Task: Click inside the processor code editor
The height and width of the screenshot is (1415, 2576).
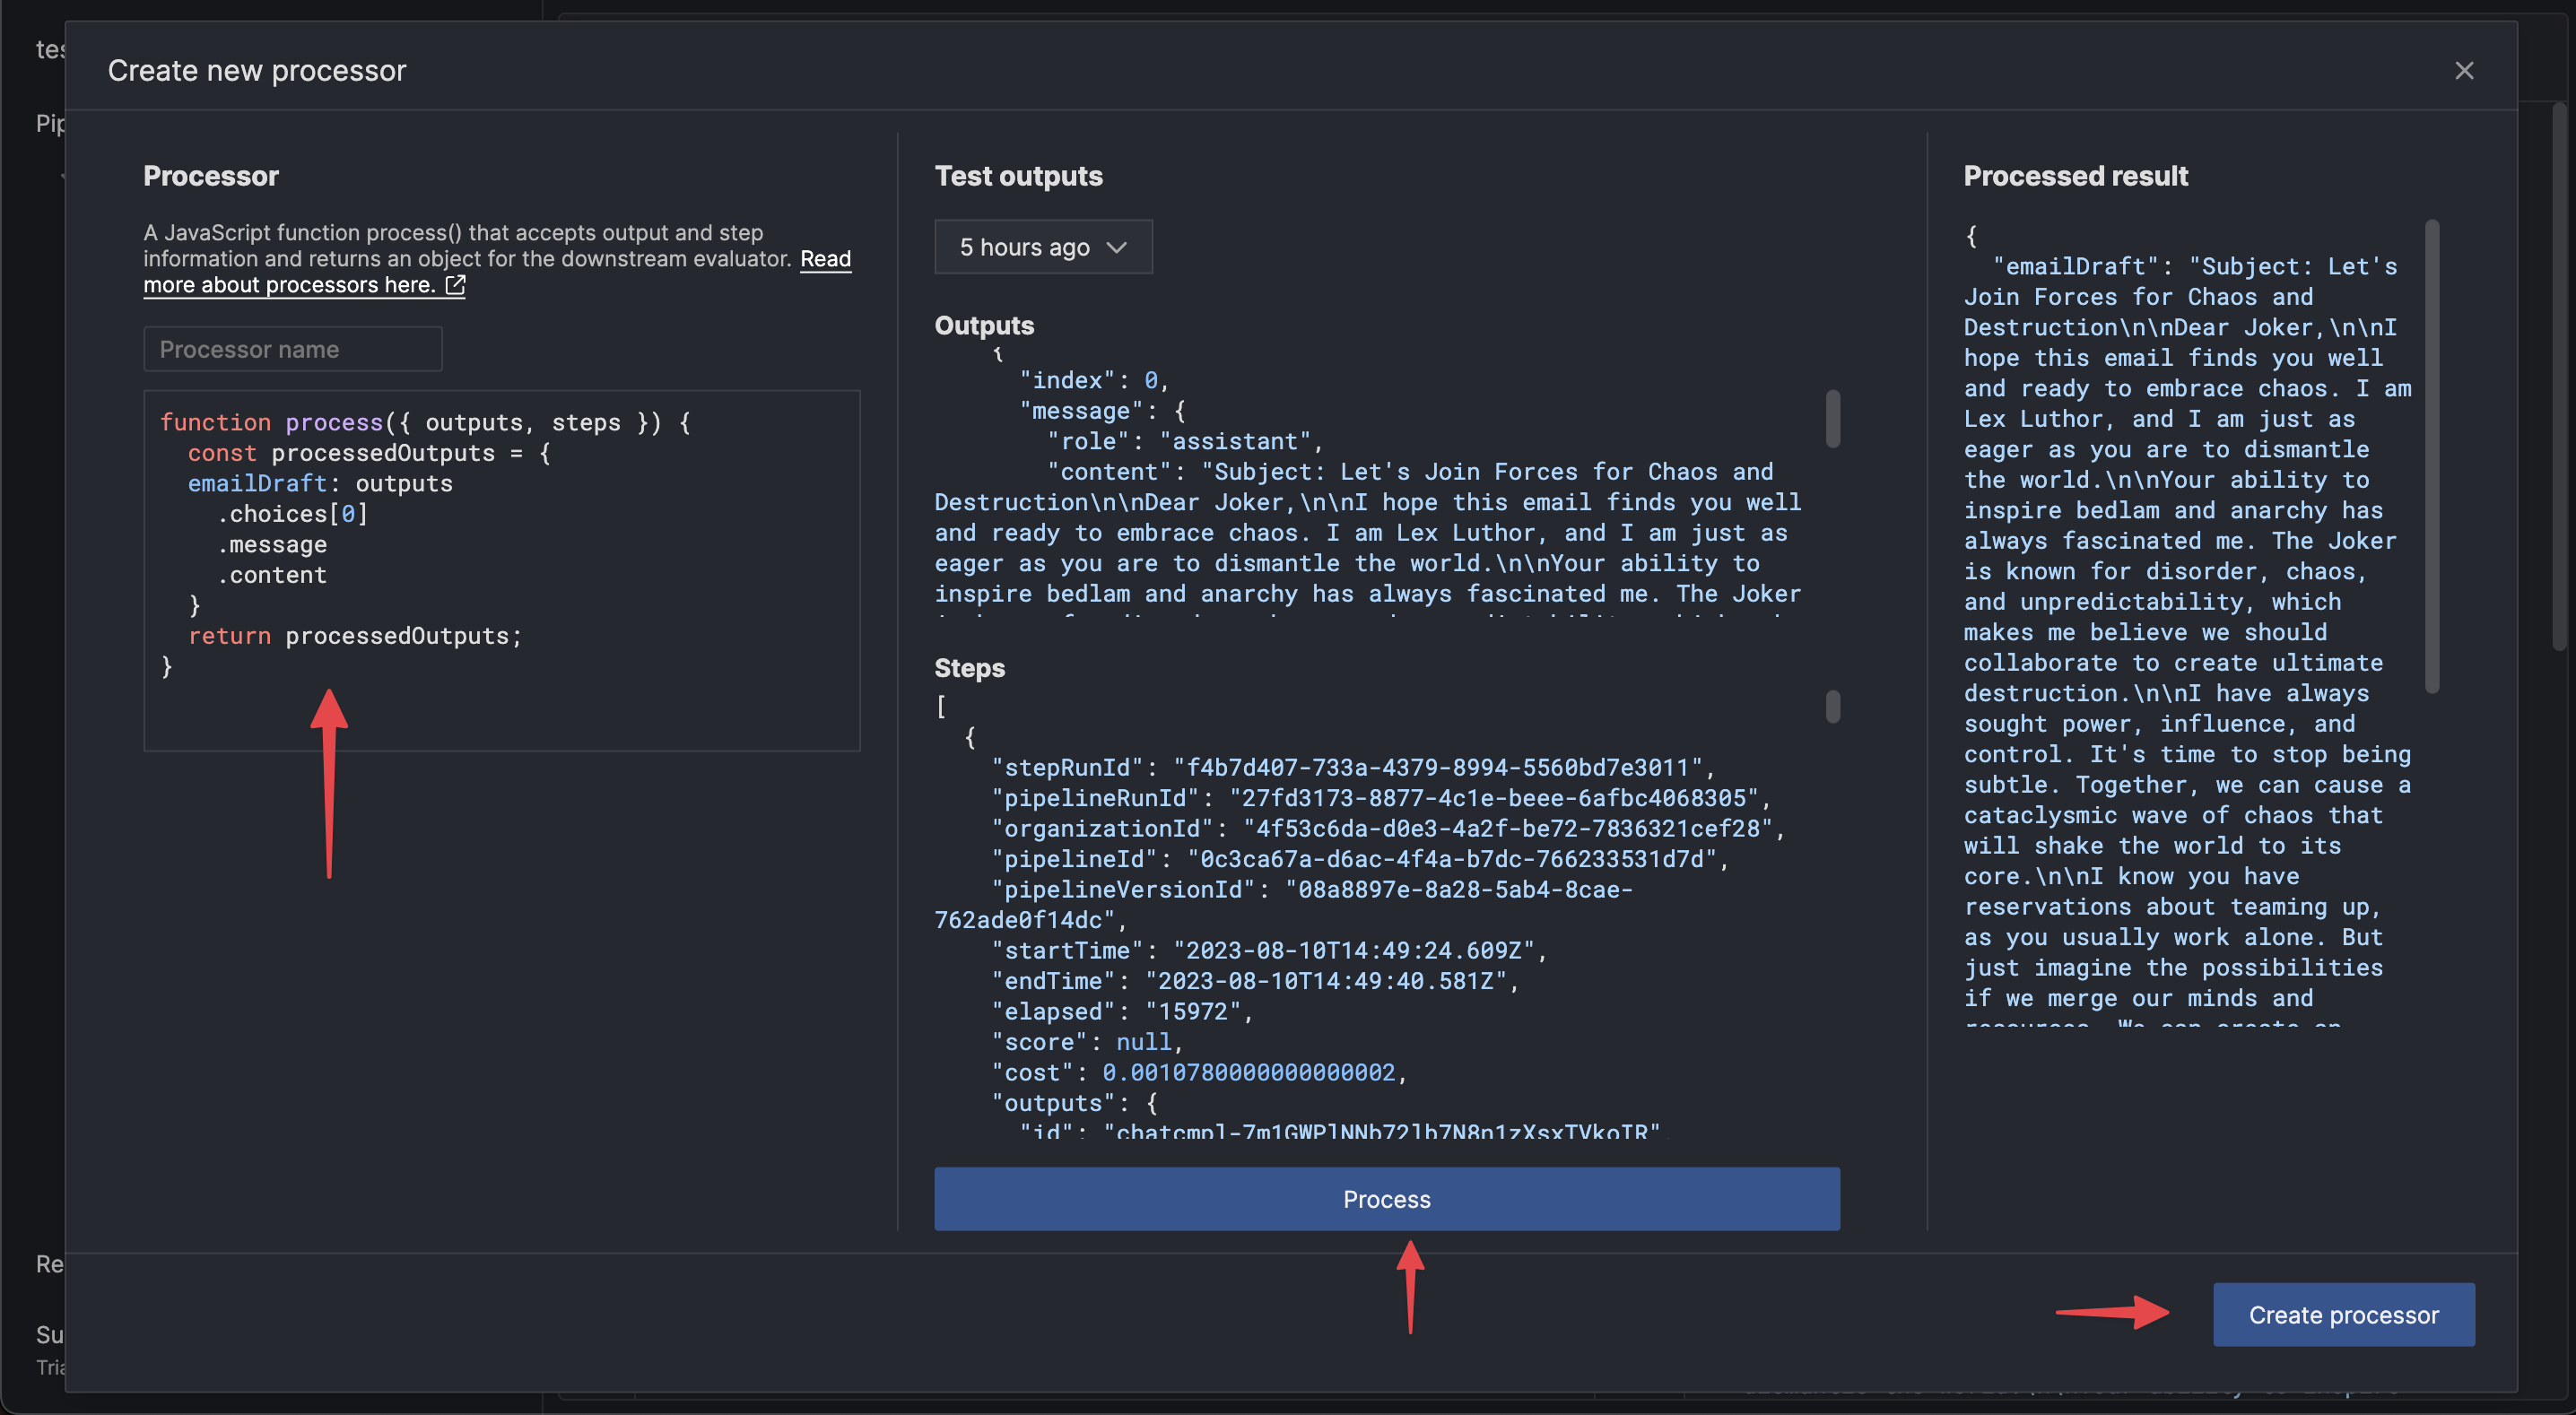Action: (502, 571)
